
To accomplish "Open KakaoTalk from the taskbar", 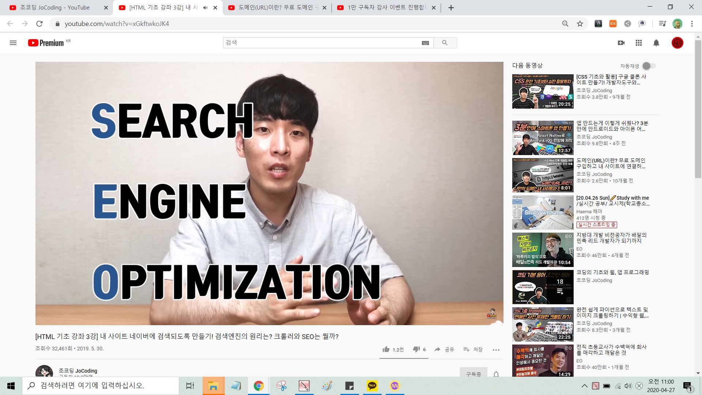I will [x=372, y=386].
